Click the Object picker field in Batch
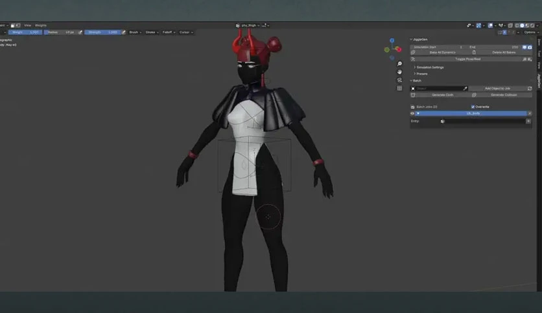This screenshot has width=542, height=313. point(439,89)
